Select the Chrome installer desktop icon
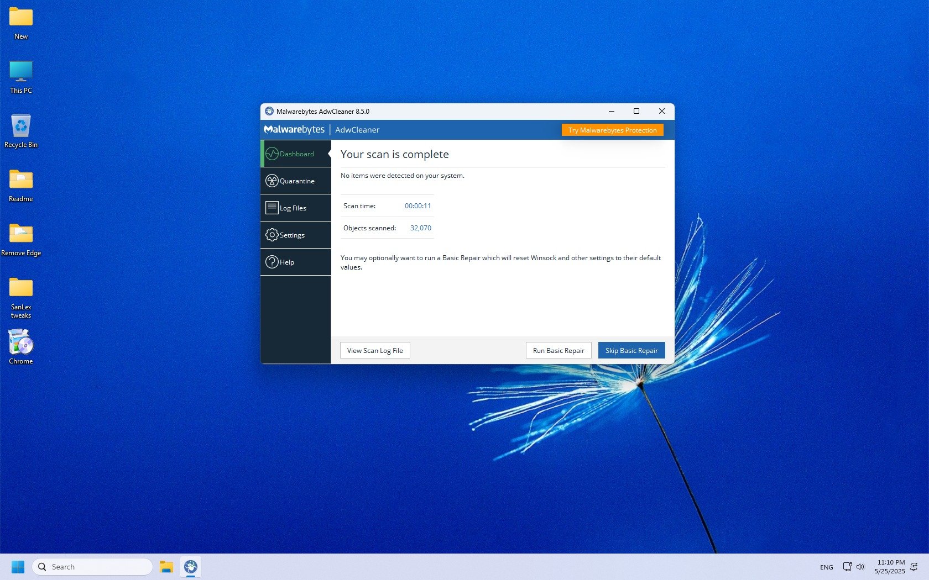This screenshot has width=929, height=580. [21, 347]
